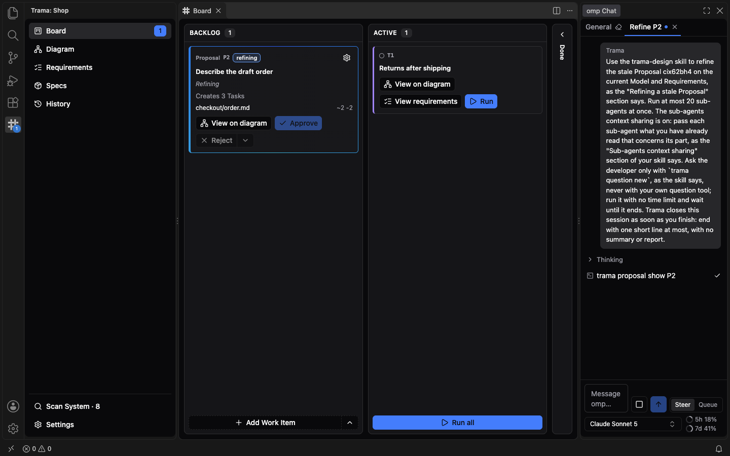Open the Run and Debug icon
The height and width of the screenshot is (456, 730).
click(x=13, y=80)
